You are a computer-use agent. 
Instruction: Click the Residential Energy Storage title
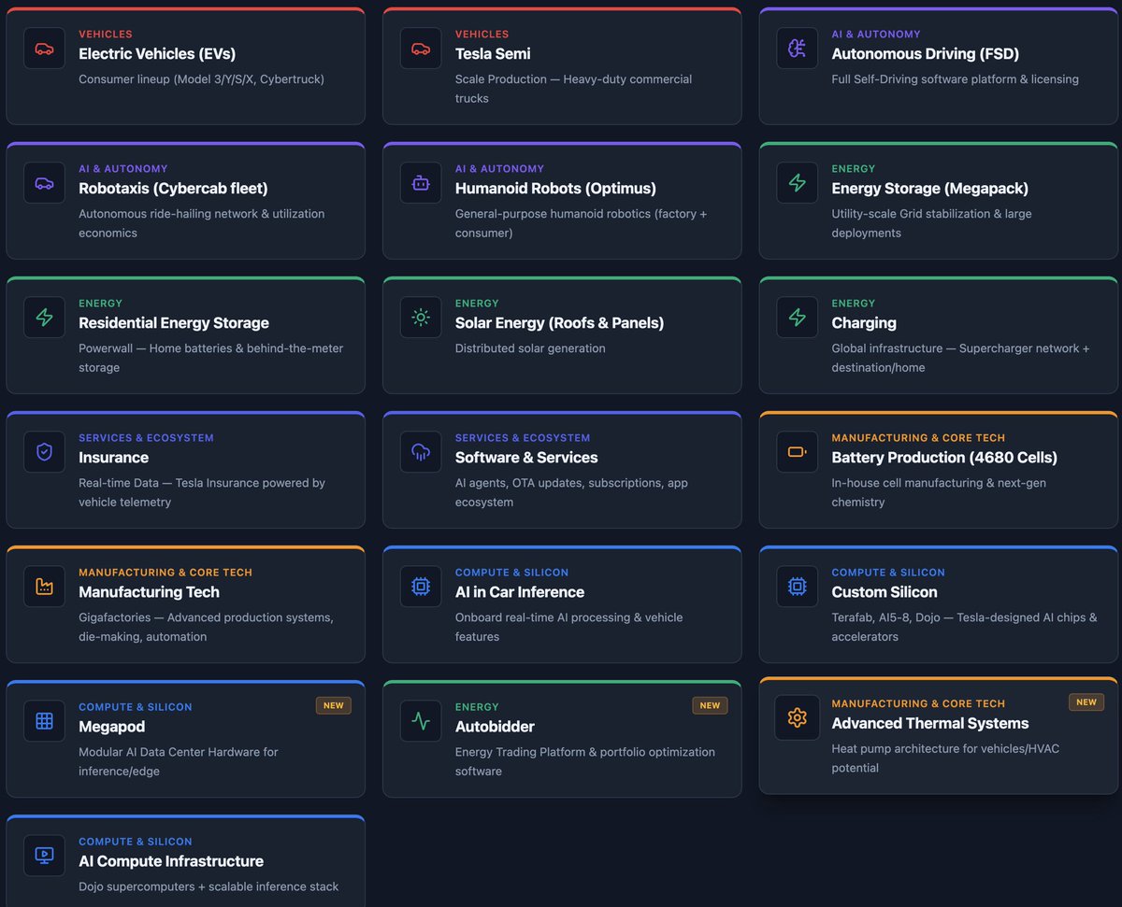click(x=174, y=322)
